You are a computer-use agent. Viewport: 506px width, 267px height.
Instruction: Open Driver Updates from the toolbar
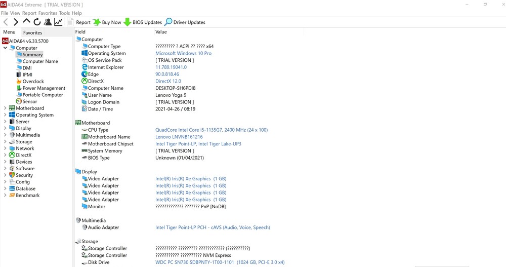185,22
